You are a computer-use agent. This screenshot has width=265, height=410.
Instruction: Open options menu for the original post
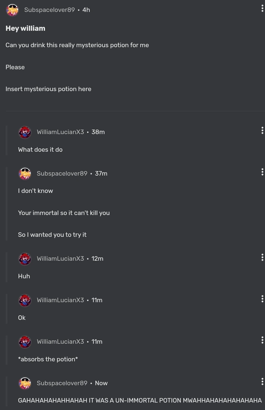(262, 8)
